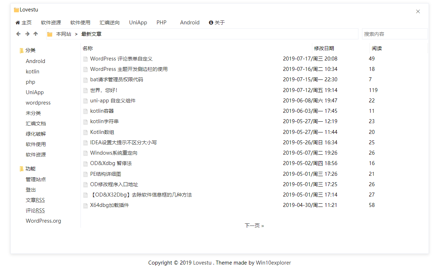Click the 文章RSS link in the sidebar

click(x=35, y=200)
